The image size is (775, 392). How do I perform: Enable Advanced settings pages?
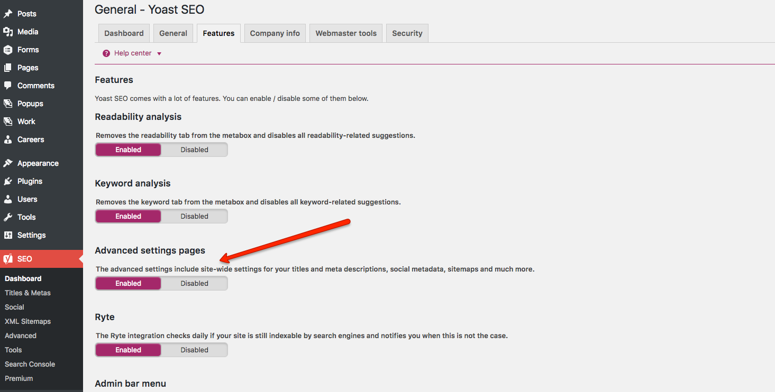pyautogui.click(x=128, y=283)
